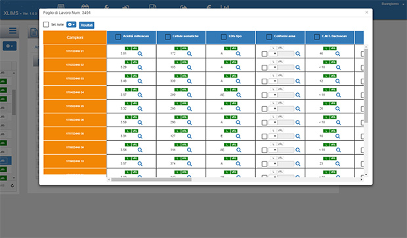The height and width of the screenshot is (238, 407).
Task: Click magnifier beside Cellule somatiche value 374
Action: point(189,164)
